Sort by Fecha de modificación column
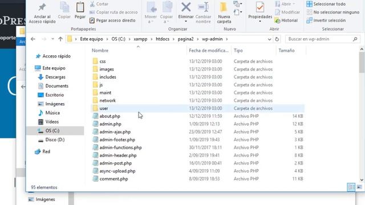Viewport: 365px width, 205px height. [209, 51]
